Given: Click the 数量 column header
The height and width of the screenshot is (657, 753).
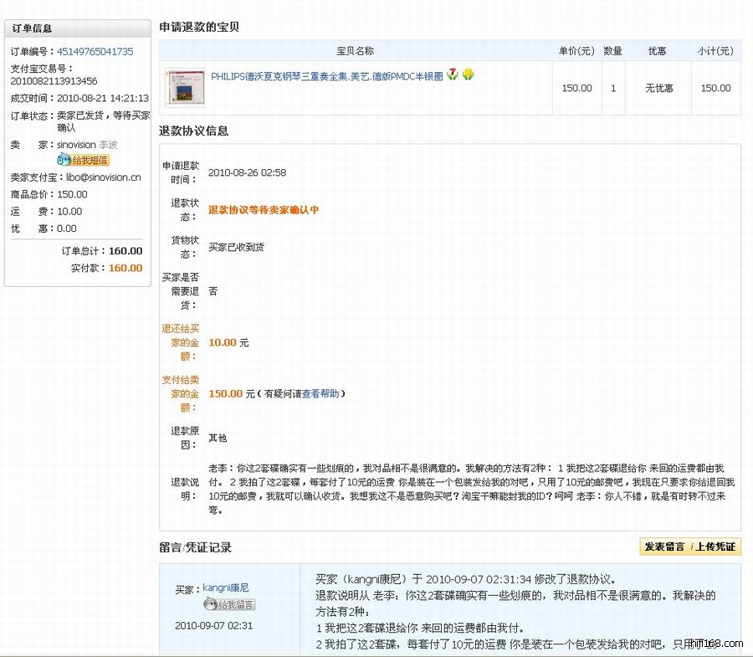Looking at the screenshot, I should [x=612, y=51].
